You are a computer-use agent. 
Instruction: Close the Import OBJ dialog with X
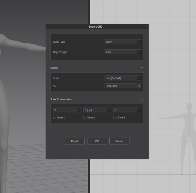click(x=146, y=27)
